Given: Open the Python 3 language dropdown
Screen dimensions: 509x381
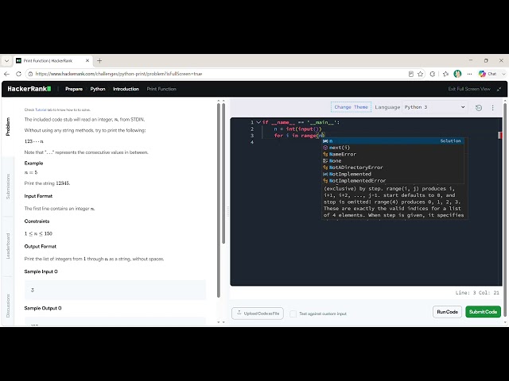Looking at the screenshot, I should (435, 107).
